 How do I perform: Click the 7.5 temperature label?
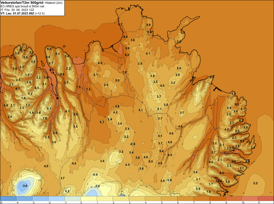tap(78, 87)
